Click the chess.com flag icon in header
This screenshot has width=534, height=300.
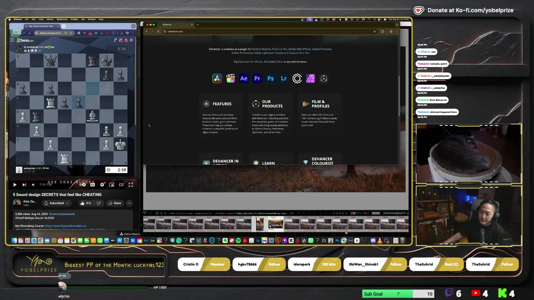pyautogui.click(x=116, y=40)
